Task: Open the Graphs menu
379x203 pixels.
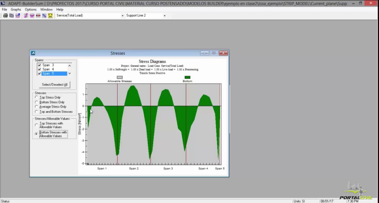Action: pos(16,9)
